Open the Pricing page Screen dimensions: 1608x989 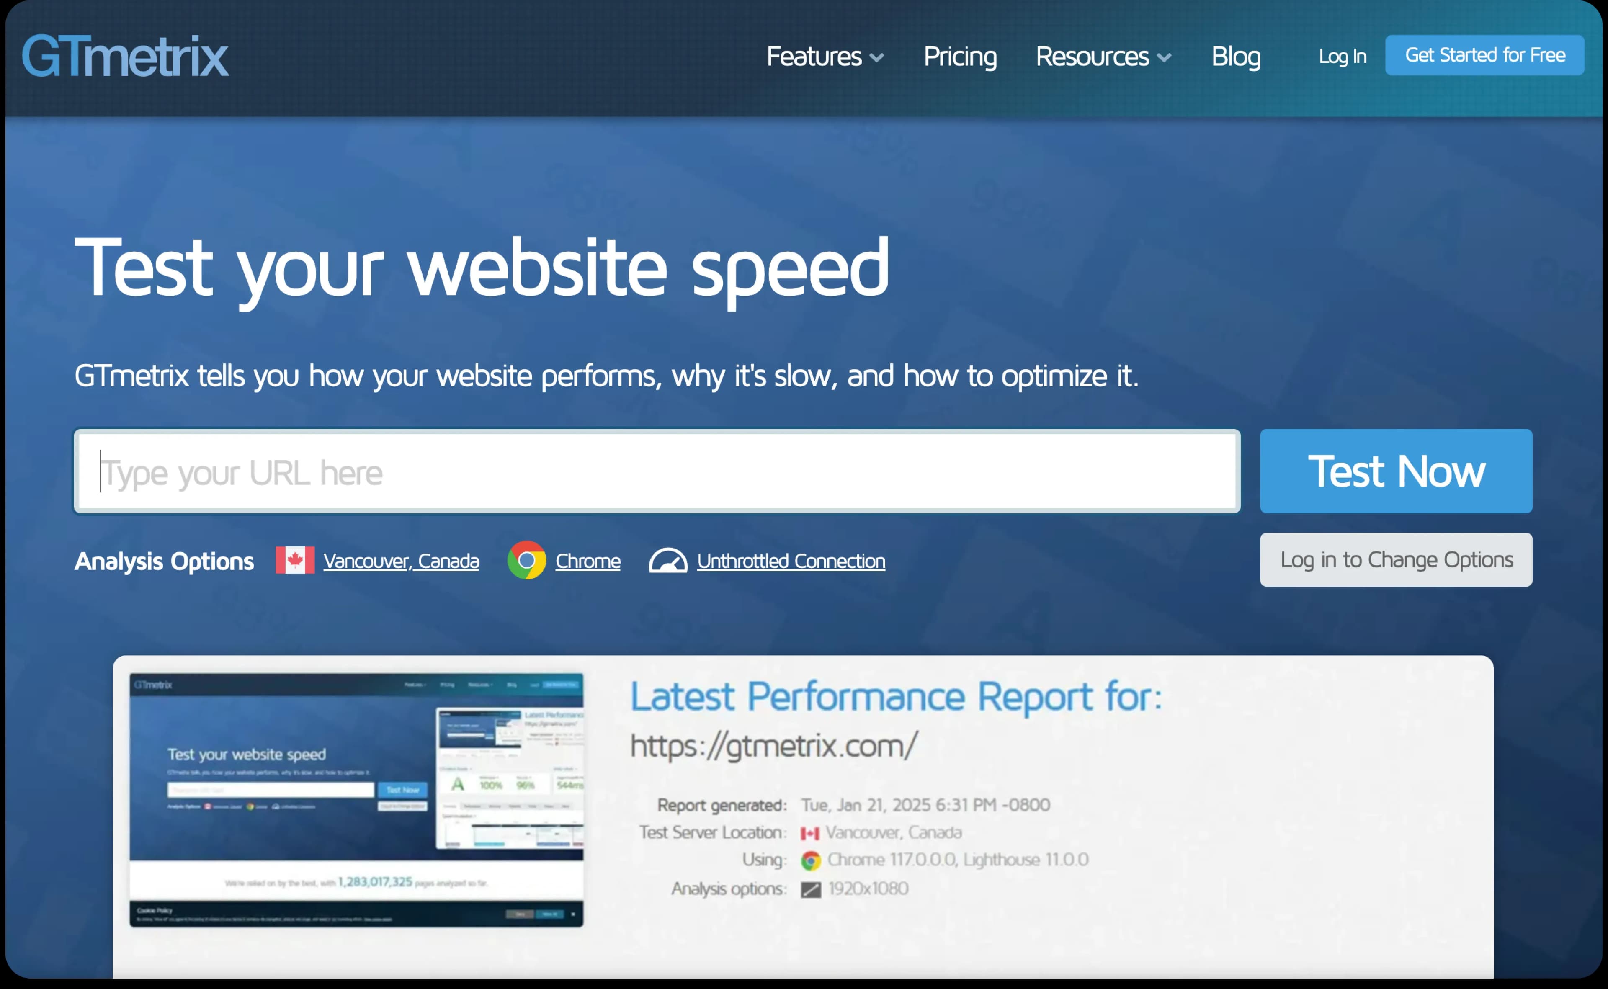(x=960, y=57)
